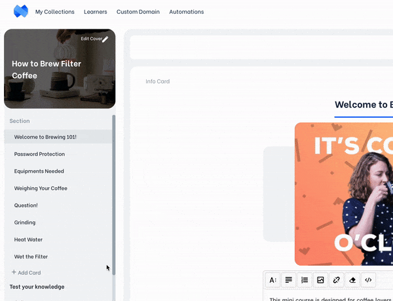Click the eraser clear formatting icon
Viewport: 393px width, 301px height.
tap(352, 280)
